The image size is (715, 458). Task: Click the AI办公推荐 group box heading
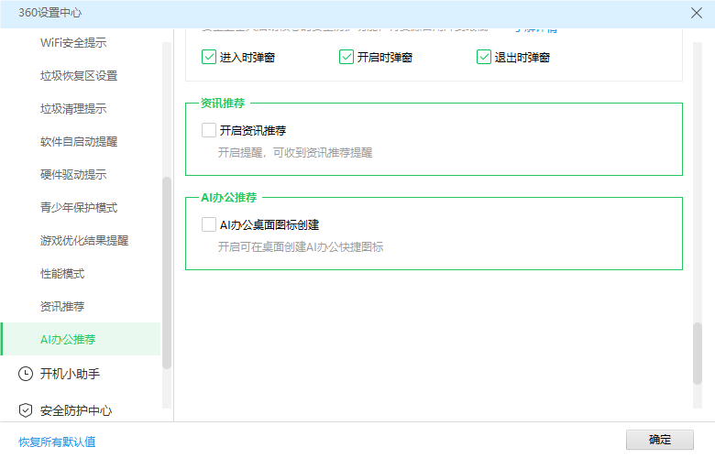point(229,197)
